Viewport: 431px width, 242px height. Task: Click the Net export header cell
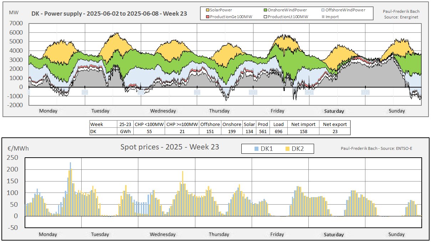[334, 124]
